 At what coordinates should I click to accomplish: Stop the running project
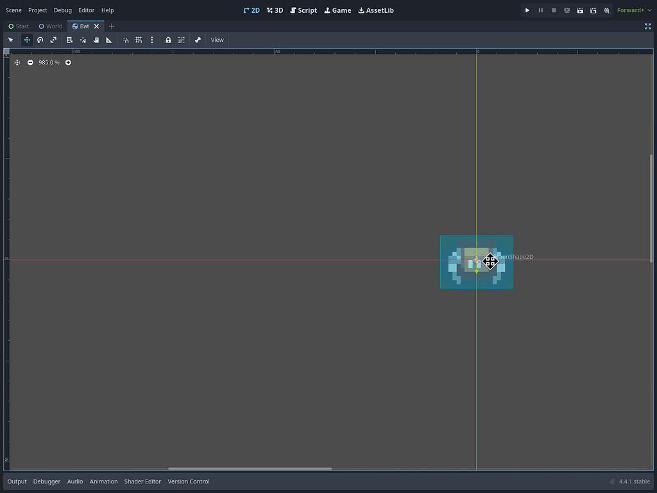point(554,10)
